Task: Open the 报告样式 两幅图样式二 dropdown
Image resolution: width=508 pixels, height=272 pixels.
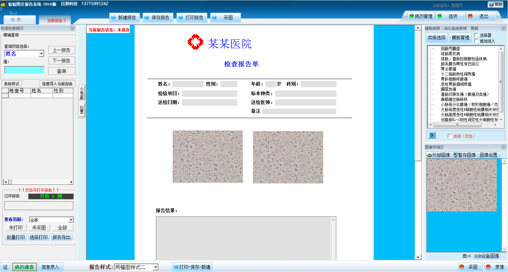Action: pos(156,267)
